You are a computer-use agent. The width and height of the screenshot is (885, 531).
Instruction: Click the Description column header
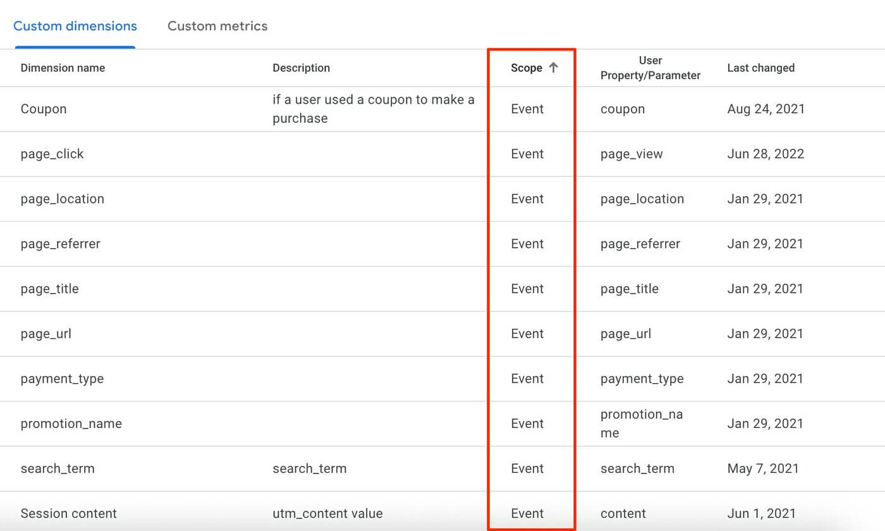pos(302,68)
